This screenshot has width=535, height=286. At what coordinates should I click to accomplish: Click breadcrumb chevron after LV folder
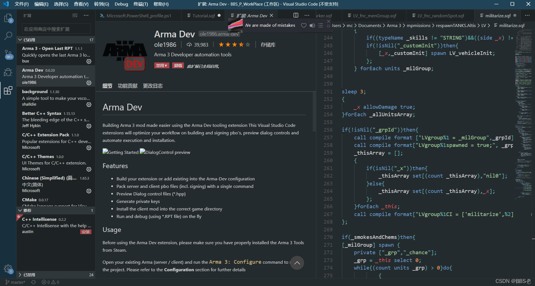coord(489,25)
